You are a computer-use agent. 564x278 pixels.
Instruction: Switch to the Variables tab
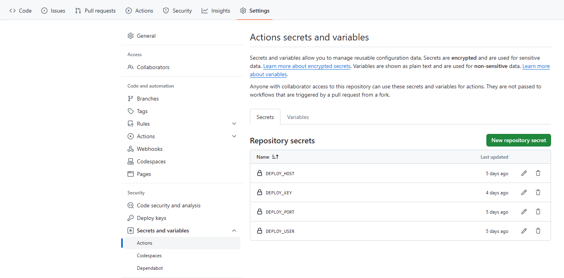pos(298,117)
